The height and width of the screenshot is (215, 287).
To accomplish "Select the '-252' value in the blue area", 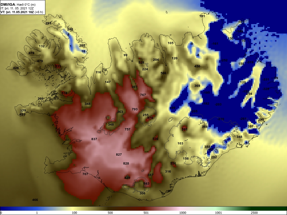I will 224,60.
